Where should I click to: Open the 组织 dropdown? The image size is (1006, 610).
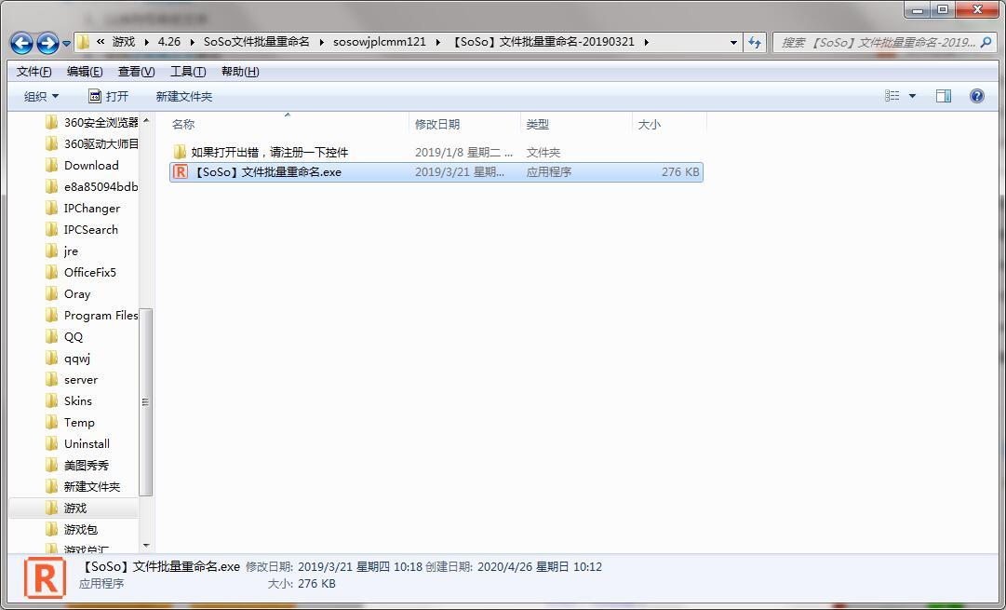(x=41, y=96)
